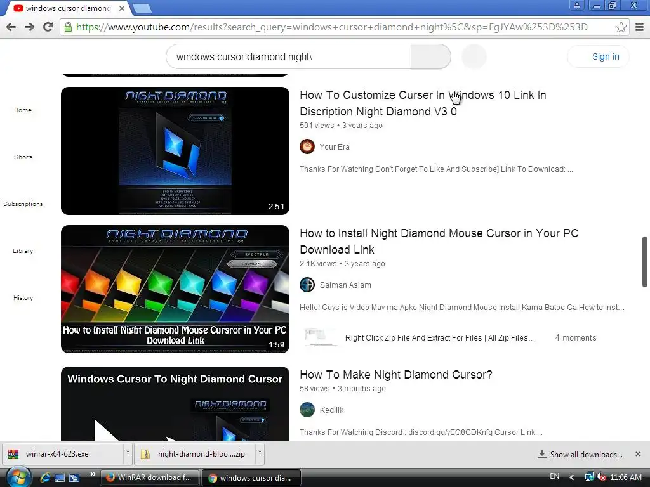Viewport: 650px width, 487px height.
Task: Close the 'windows cursor diamond' tab
Action: (x=122, y=8)
